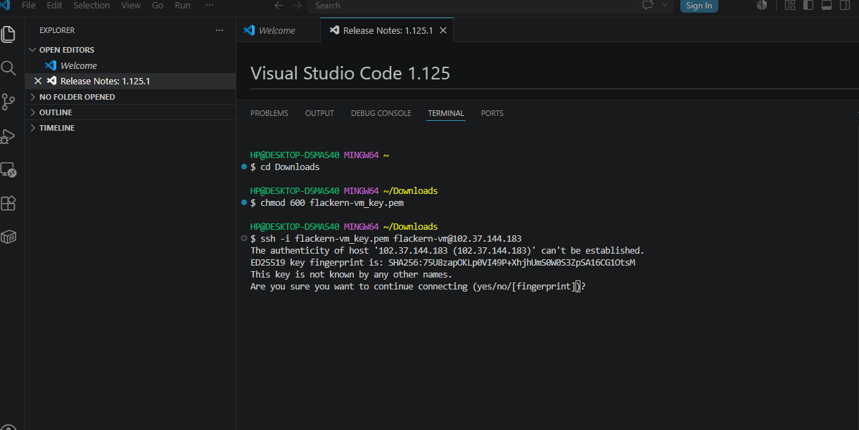Open the chat dropdown arrow in title bar
Image resolution: width=859 pixels, height=430 pixels.
665,6
